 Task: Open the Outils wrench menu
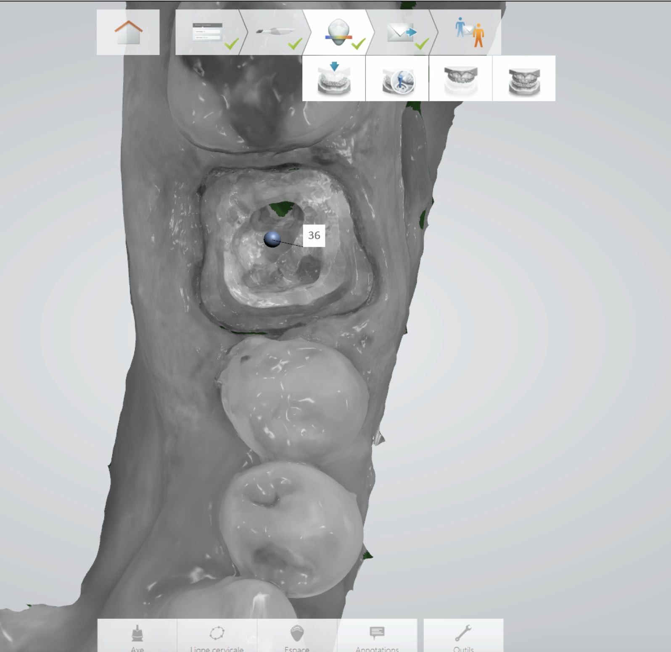(463, 636)
